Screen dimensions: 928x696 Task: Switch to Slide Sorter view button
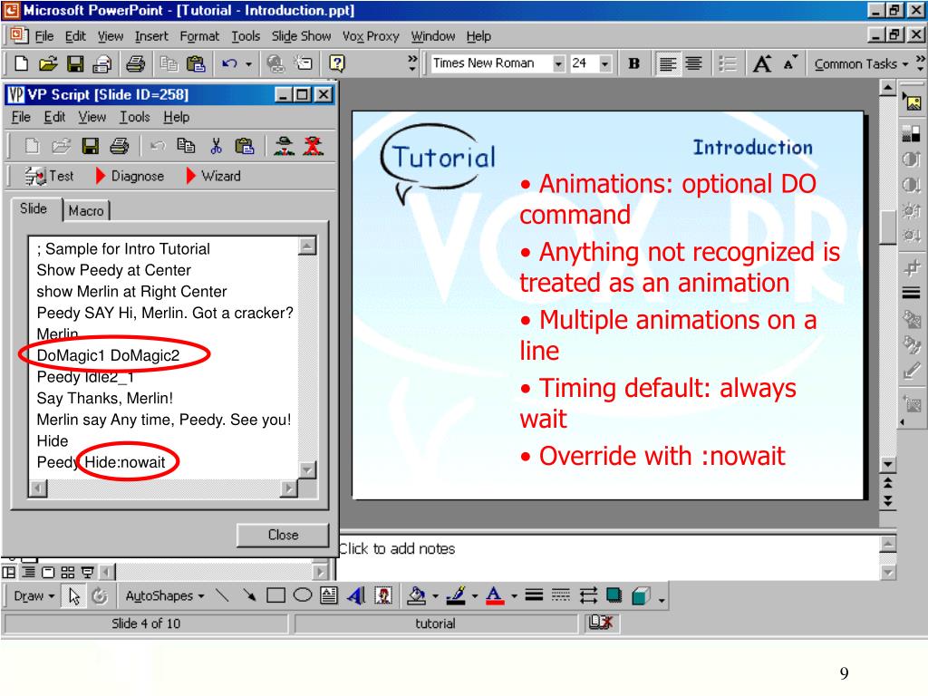68,573
